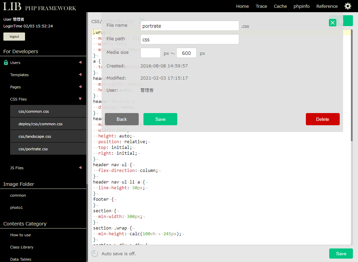The height and width of the screenshot is (262, 358).
Task: Click the lock icon beside Users
Action: click(6, 63)
